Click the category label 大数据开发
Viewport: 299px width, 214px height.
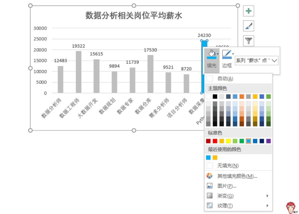click(87, 108)
